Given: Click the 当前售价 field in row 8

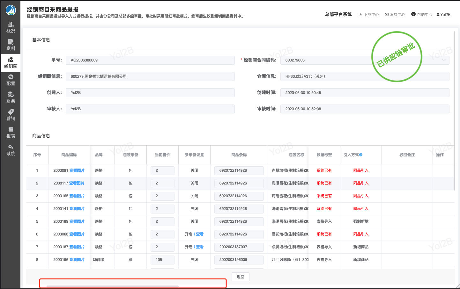Looking at the screenshot, I should (162, 260).
